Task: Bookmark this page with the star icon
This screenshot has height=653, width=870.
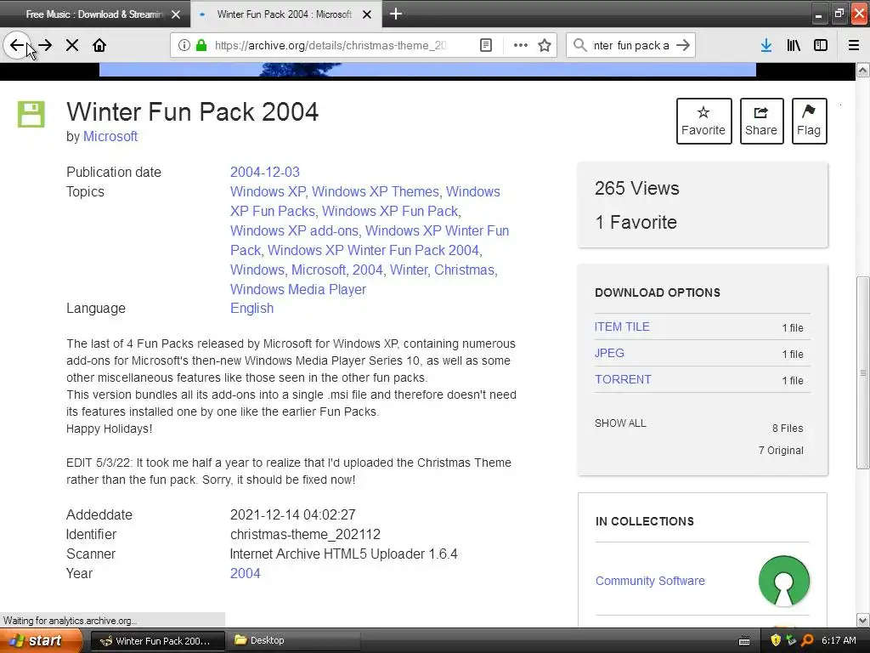Action: click(x=545, y=45)
